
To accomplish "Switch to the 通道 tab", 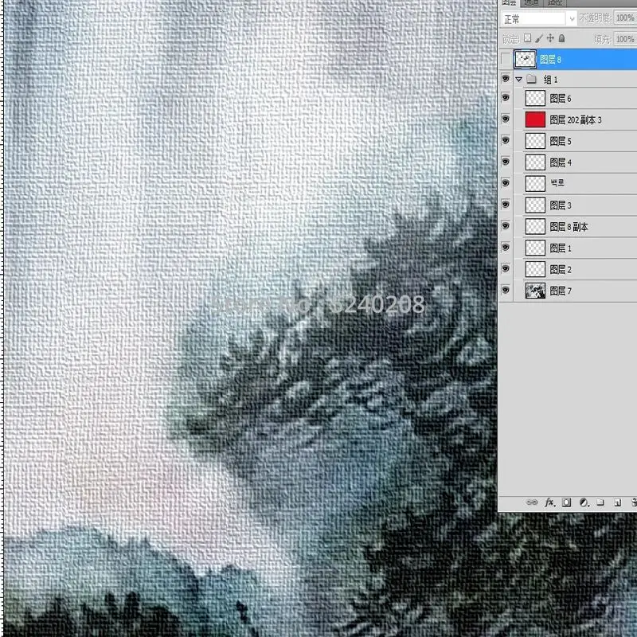I will tap(531, 3).
